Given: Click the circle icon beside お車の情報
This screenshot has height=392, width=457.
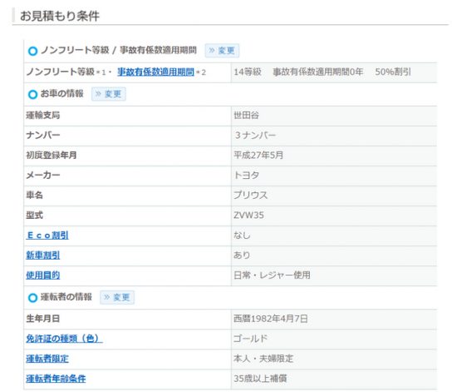Looking at the screenshot, I should point(32,94).
